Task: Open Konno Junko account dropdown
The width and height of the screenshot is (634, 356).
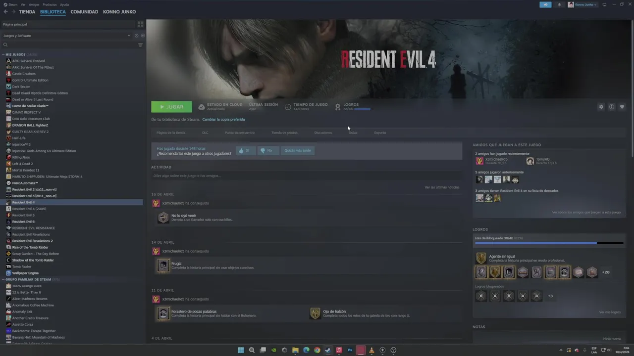Action: 582,4
